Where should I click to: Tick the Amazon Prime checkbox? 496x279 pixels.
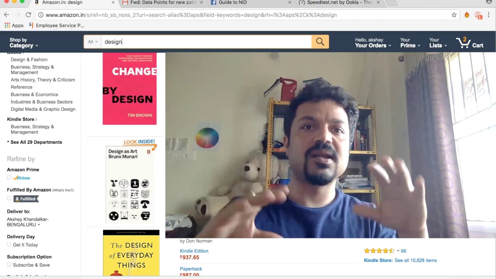tap(9, 177)
